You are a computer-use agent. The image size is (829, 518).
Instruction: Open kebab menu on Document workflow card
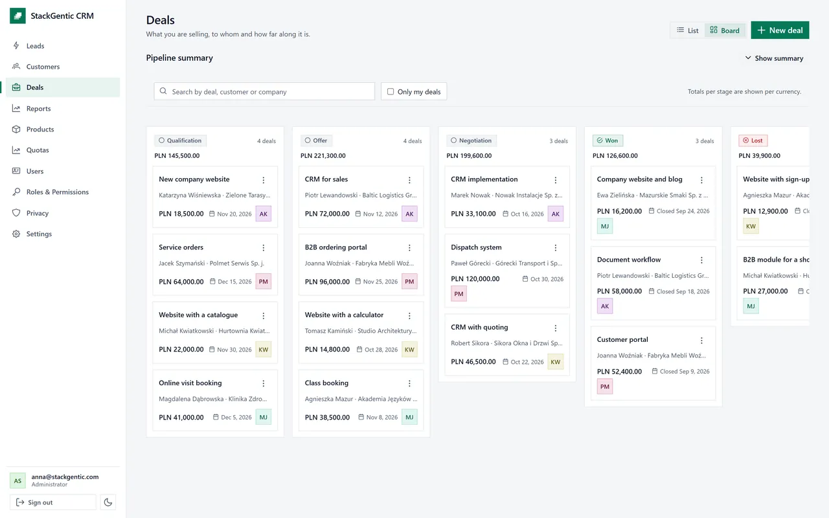pos(701,260)
